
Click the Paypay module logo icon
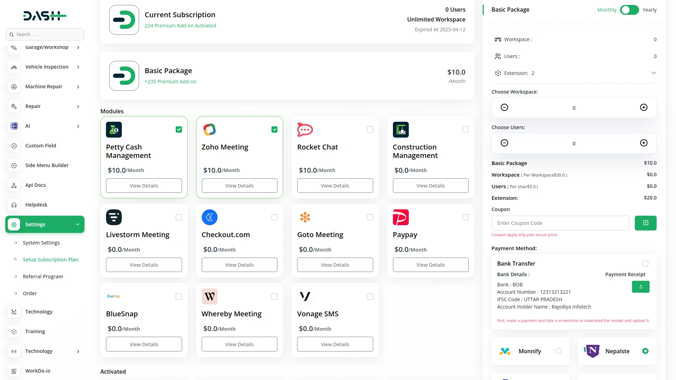[401, 217]
